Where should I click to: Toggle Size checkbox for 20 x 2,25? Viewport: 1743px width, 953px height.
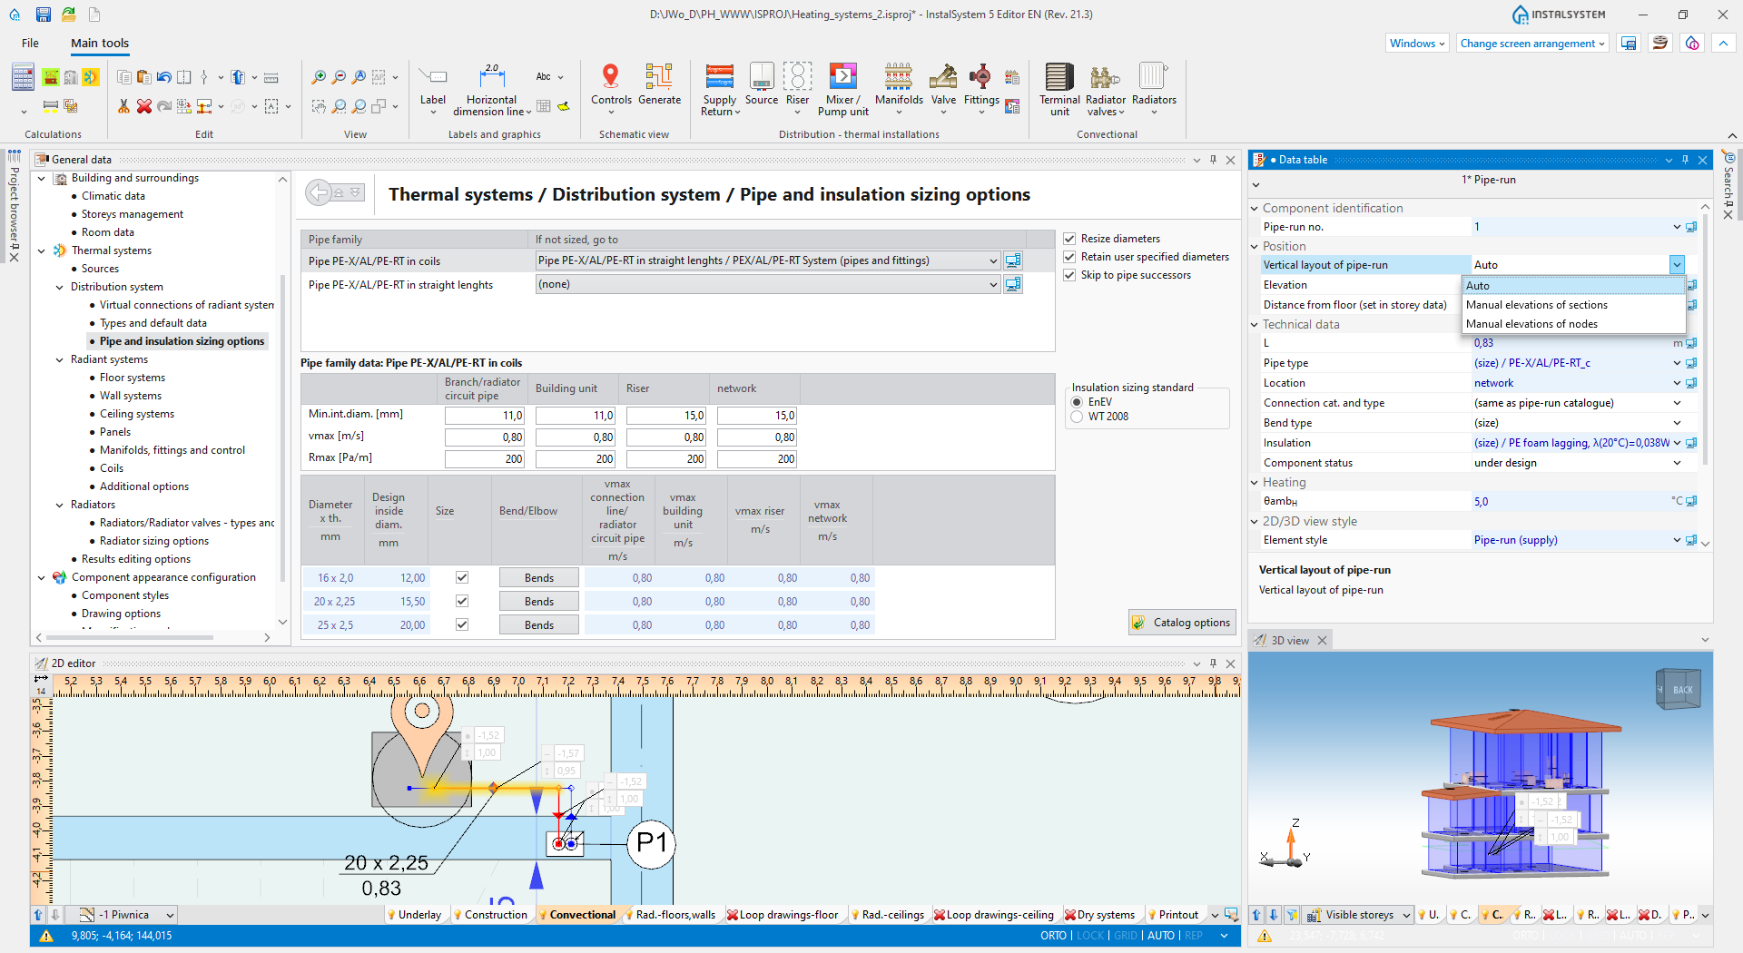click(462, 601)
